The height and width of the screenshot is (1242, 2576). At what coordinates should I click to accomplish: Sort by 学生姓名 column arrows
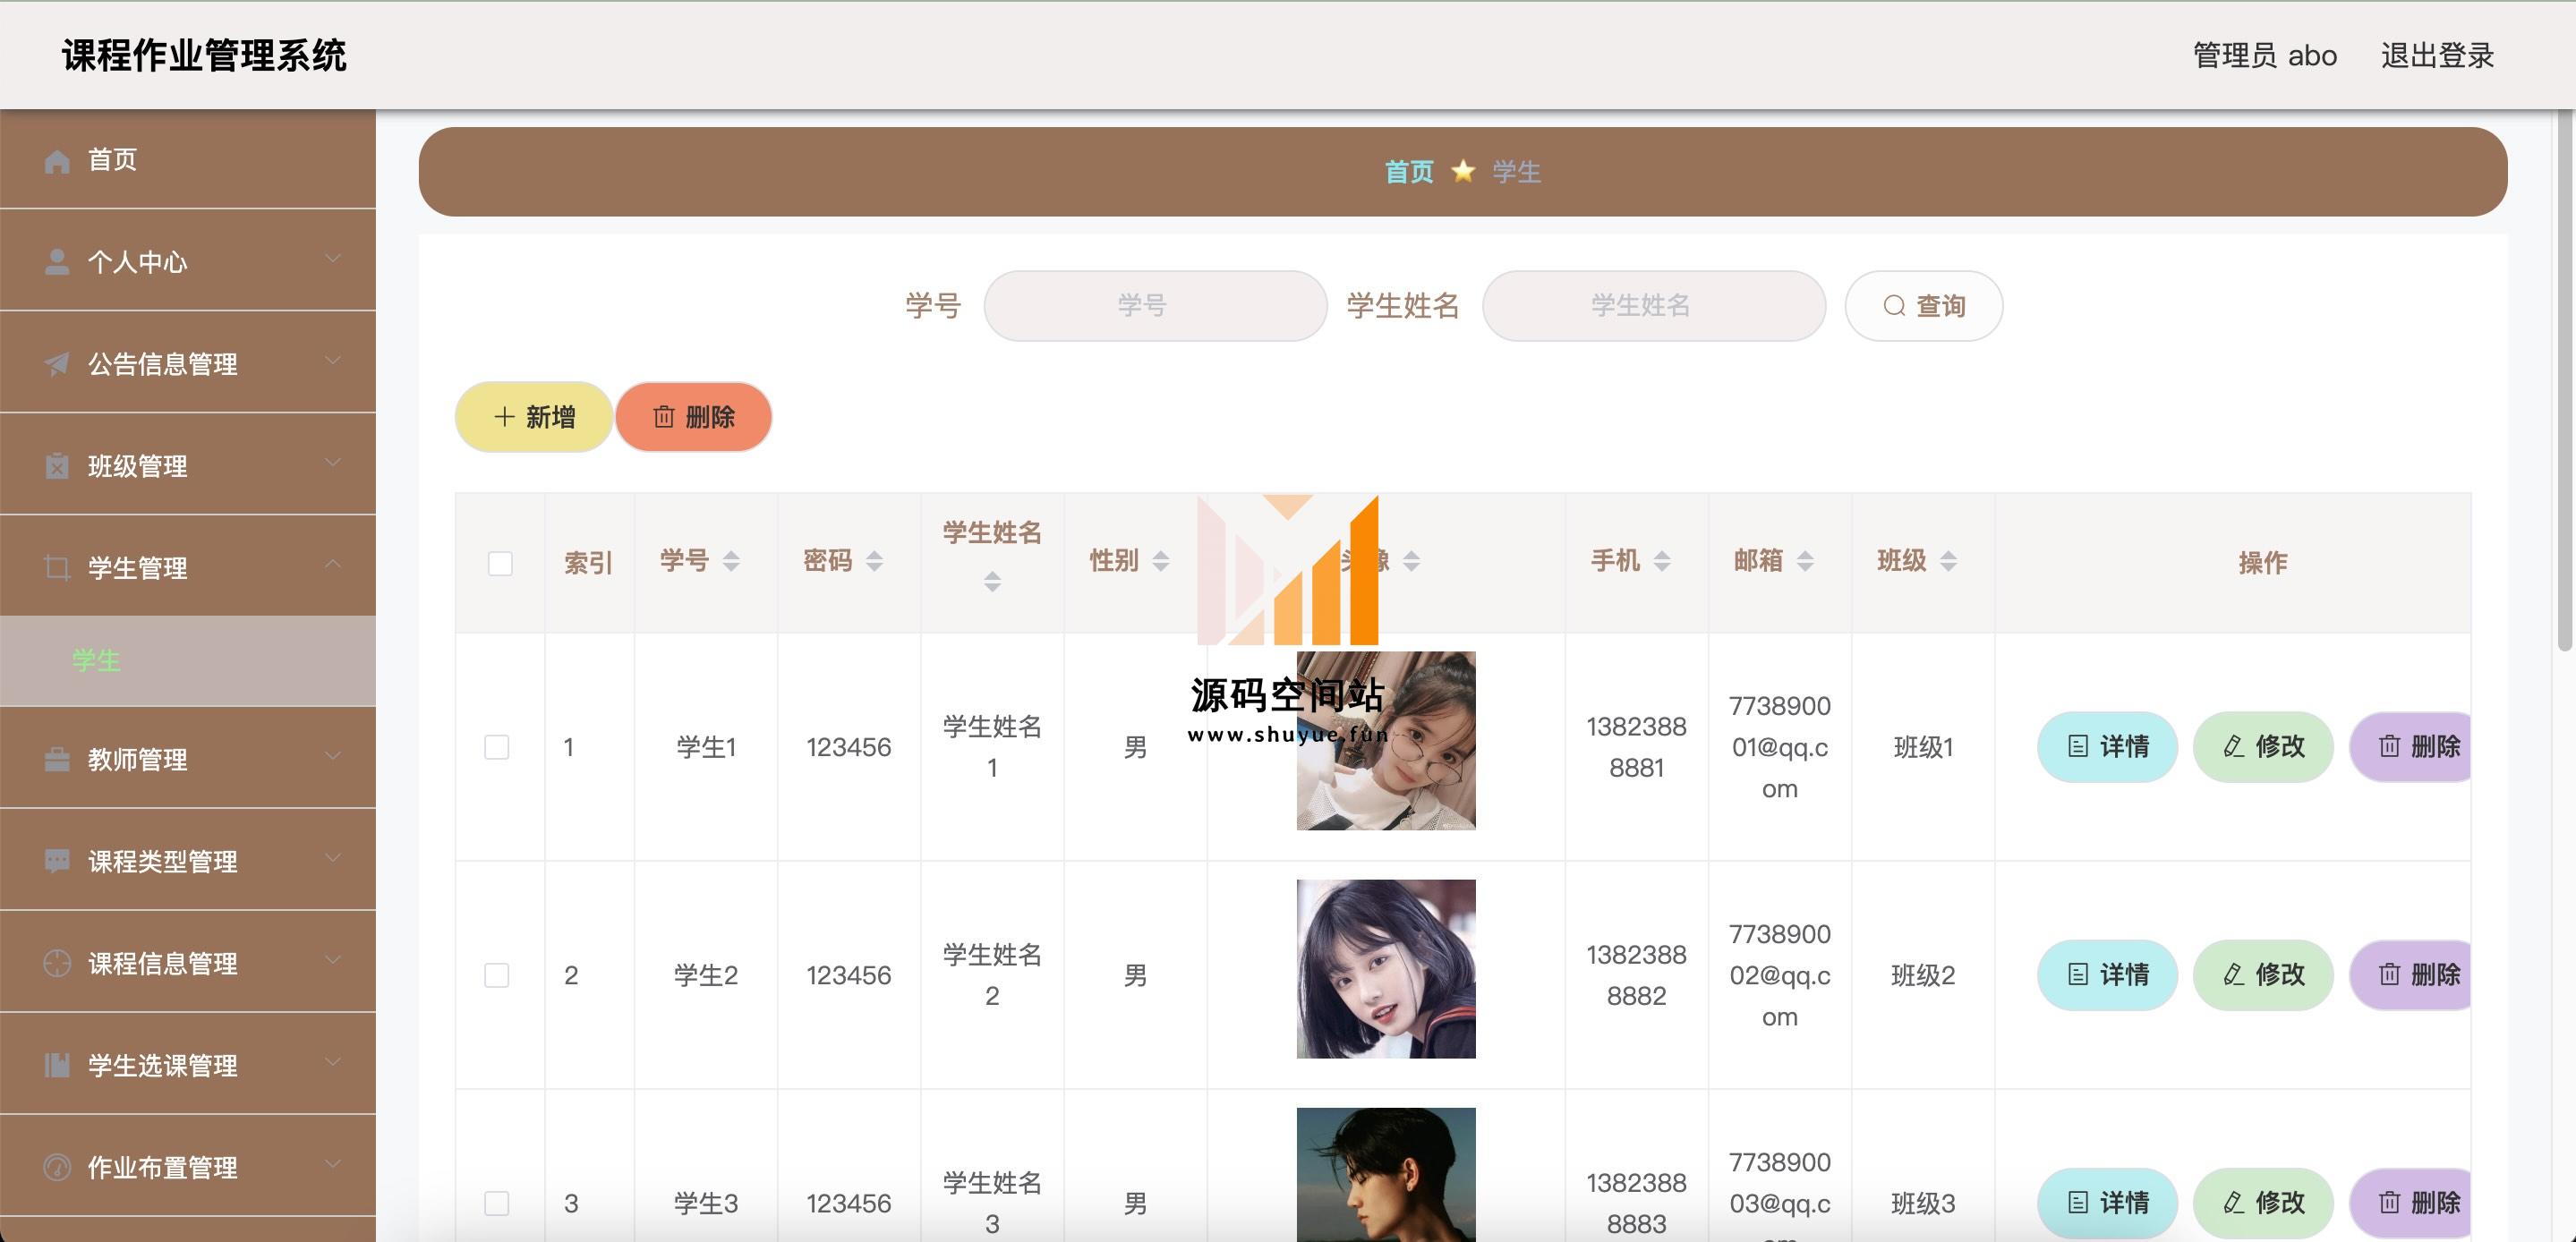point(992,581)
